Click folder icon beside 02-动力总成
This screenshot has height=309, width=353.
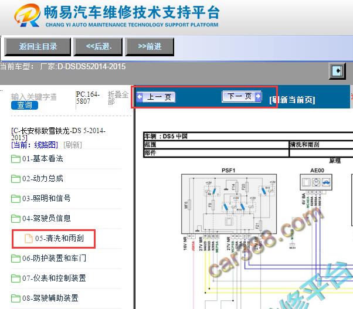tap(16, 179)
